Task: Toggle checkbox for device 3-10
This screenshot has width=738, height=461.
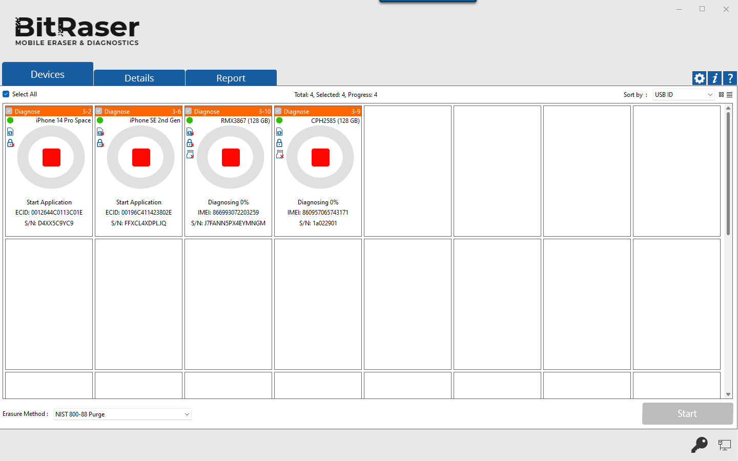Action: 189,111
